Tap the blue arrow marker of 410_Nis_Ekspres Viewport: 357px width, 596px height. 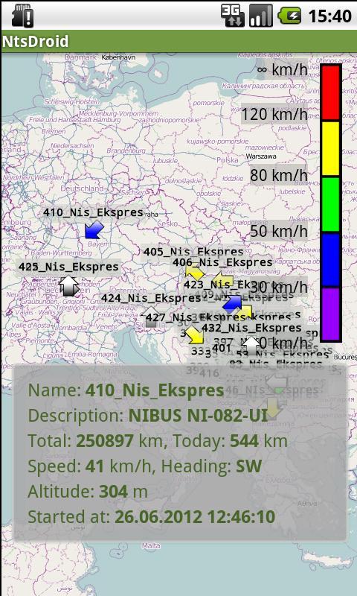click(x=94, y=230)
